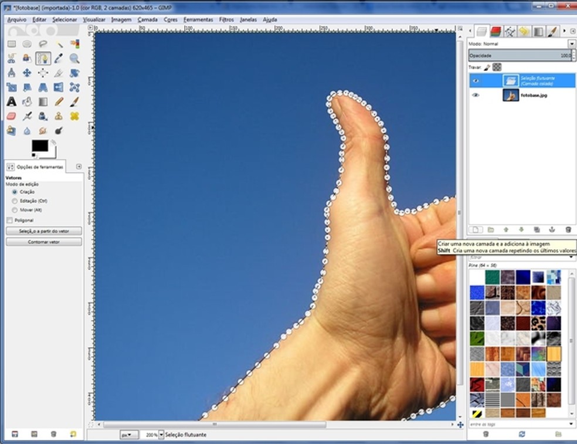The image size is (577, 444).
Task: Select the Airbrush tool
Action: [27, 116]
